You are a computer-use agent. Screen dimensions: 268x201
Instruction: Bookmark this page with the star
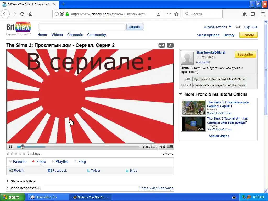coord(176,14)
